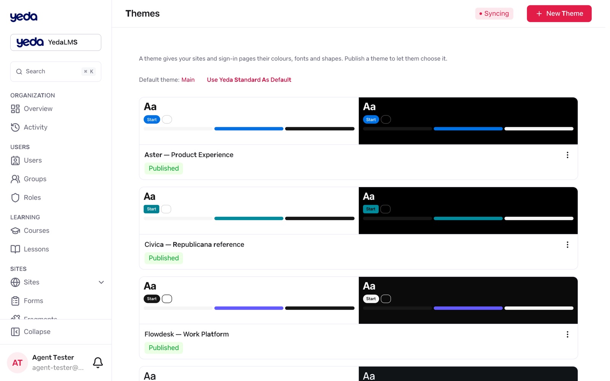
Task: Click Start button in Flowdesk dark preview
Action: pyautogui.click(x=371, y=299)
